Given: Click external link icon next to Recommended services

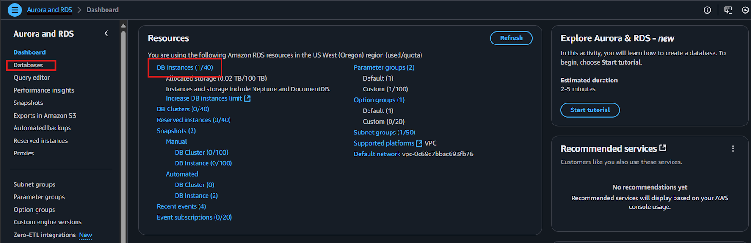Looking at the screenshot, I should point(663,148).
